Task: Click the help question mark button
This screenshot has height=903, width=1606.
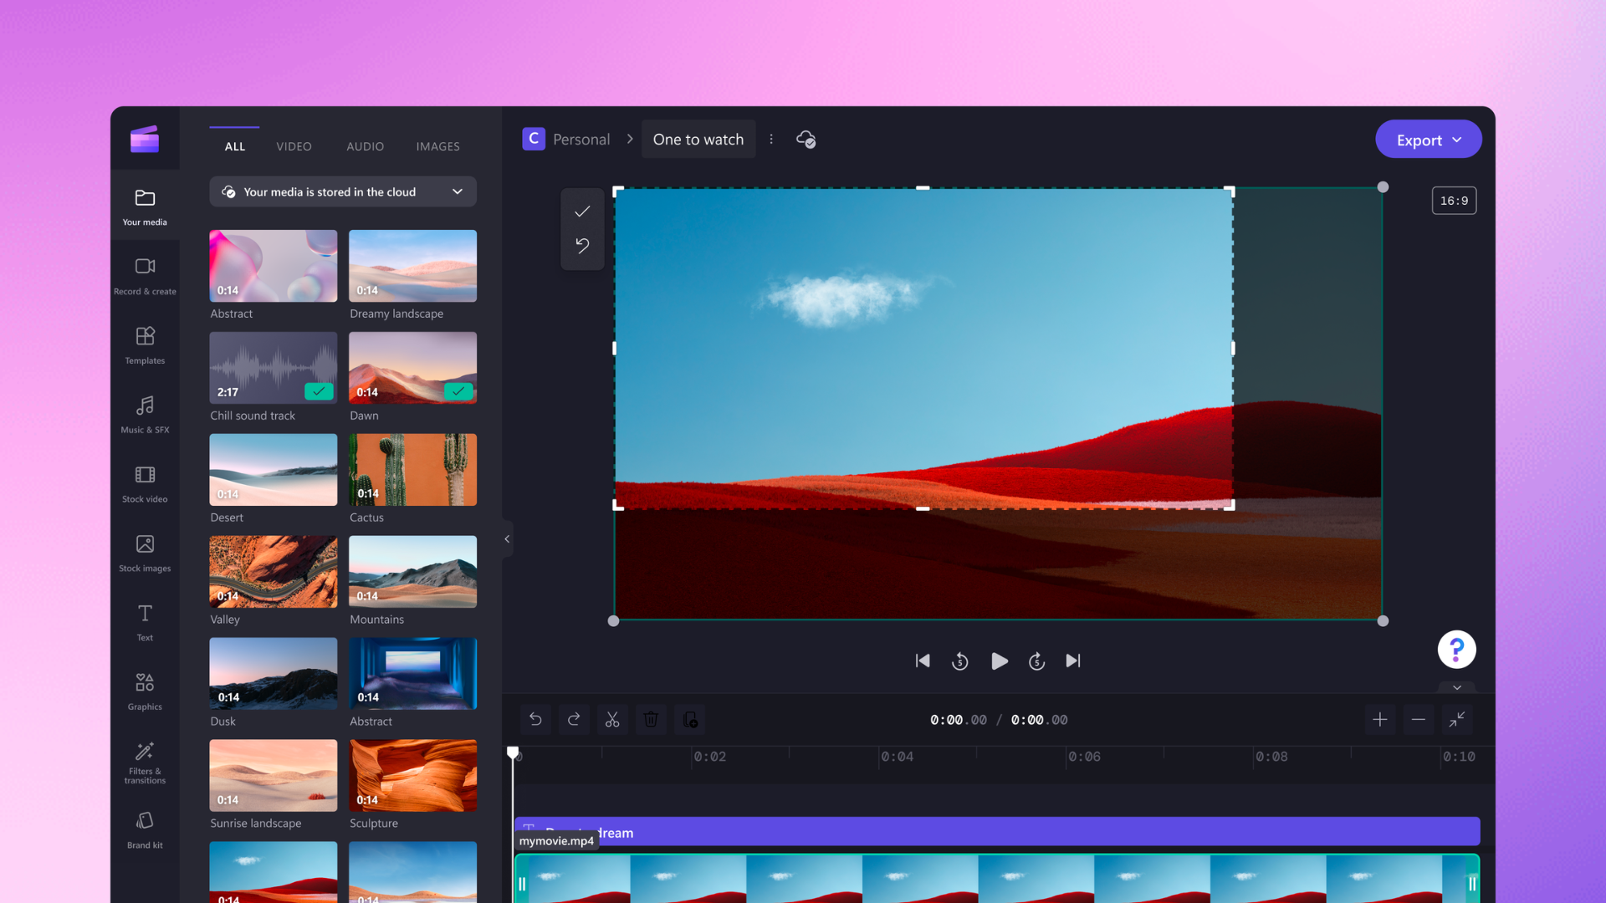Action: click(x=1456, y=650)
